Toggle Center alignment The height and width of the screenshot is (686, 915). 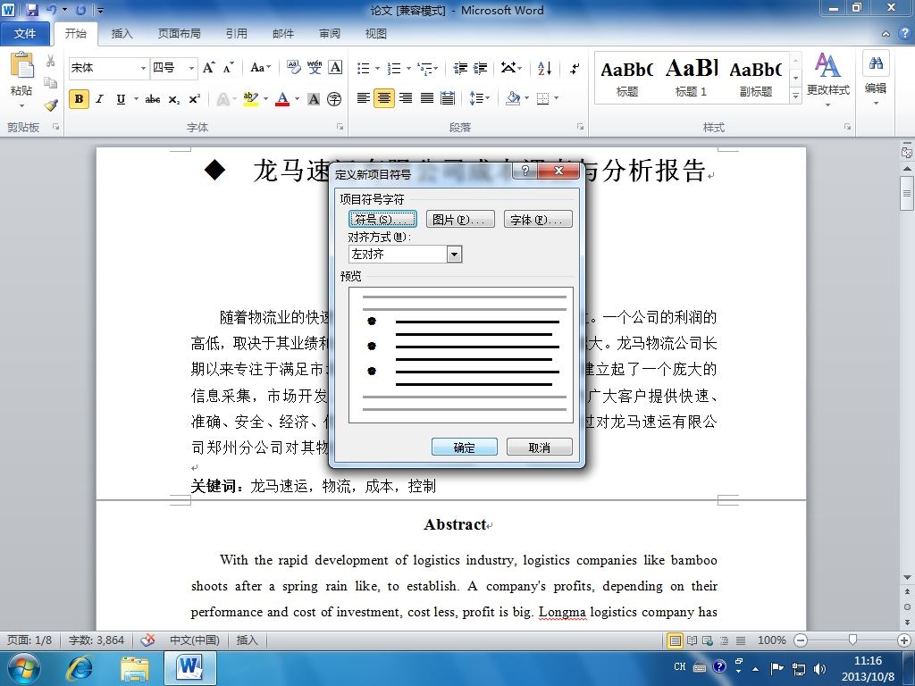tap(384, 98)
